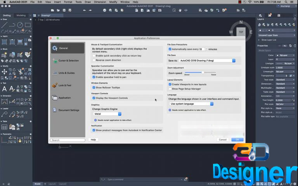
Task: Open the Linetype ByLayer dropdown
Action: (x=285, y=64)
